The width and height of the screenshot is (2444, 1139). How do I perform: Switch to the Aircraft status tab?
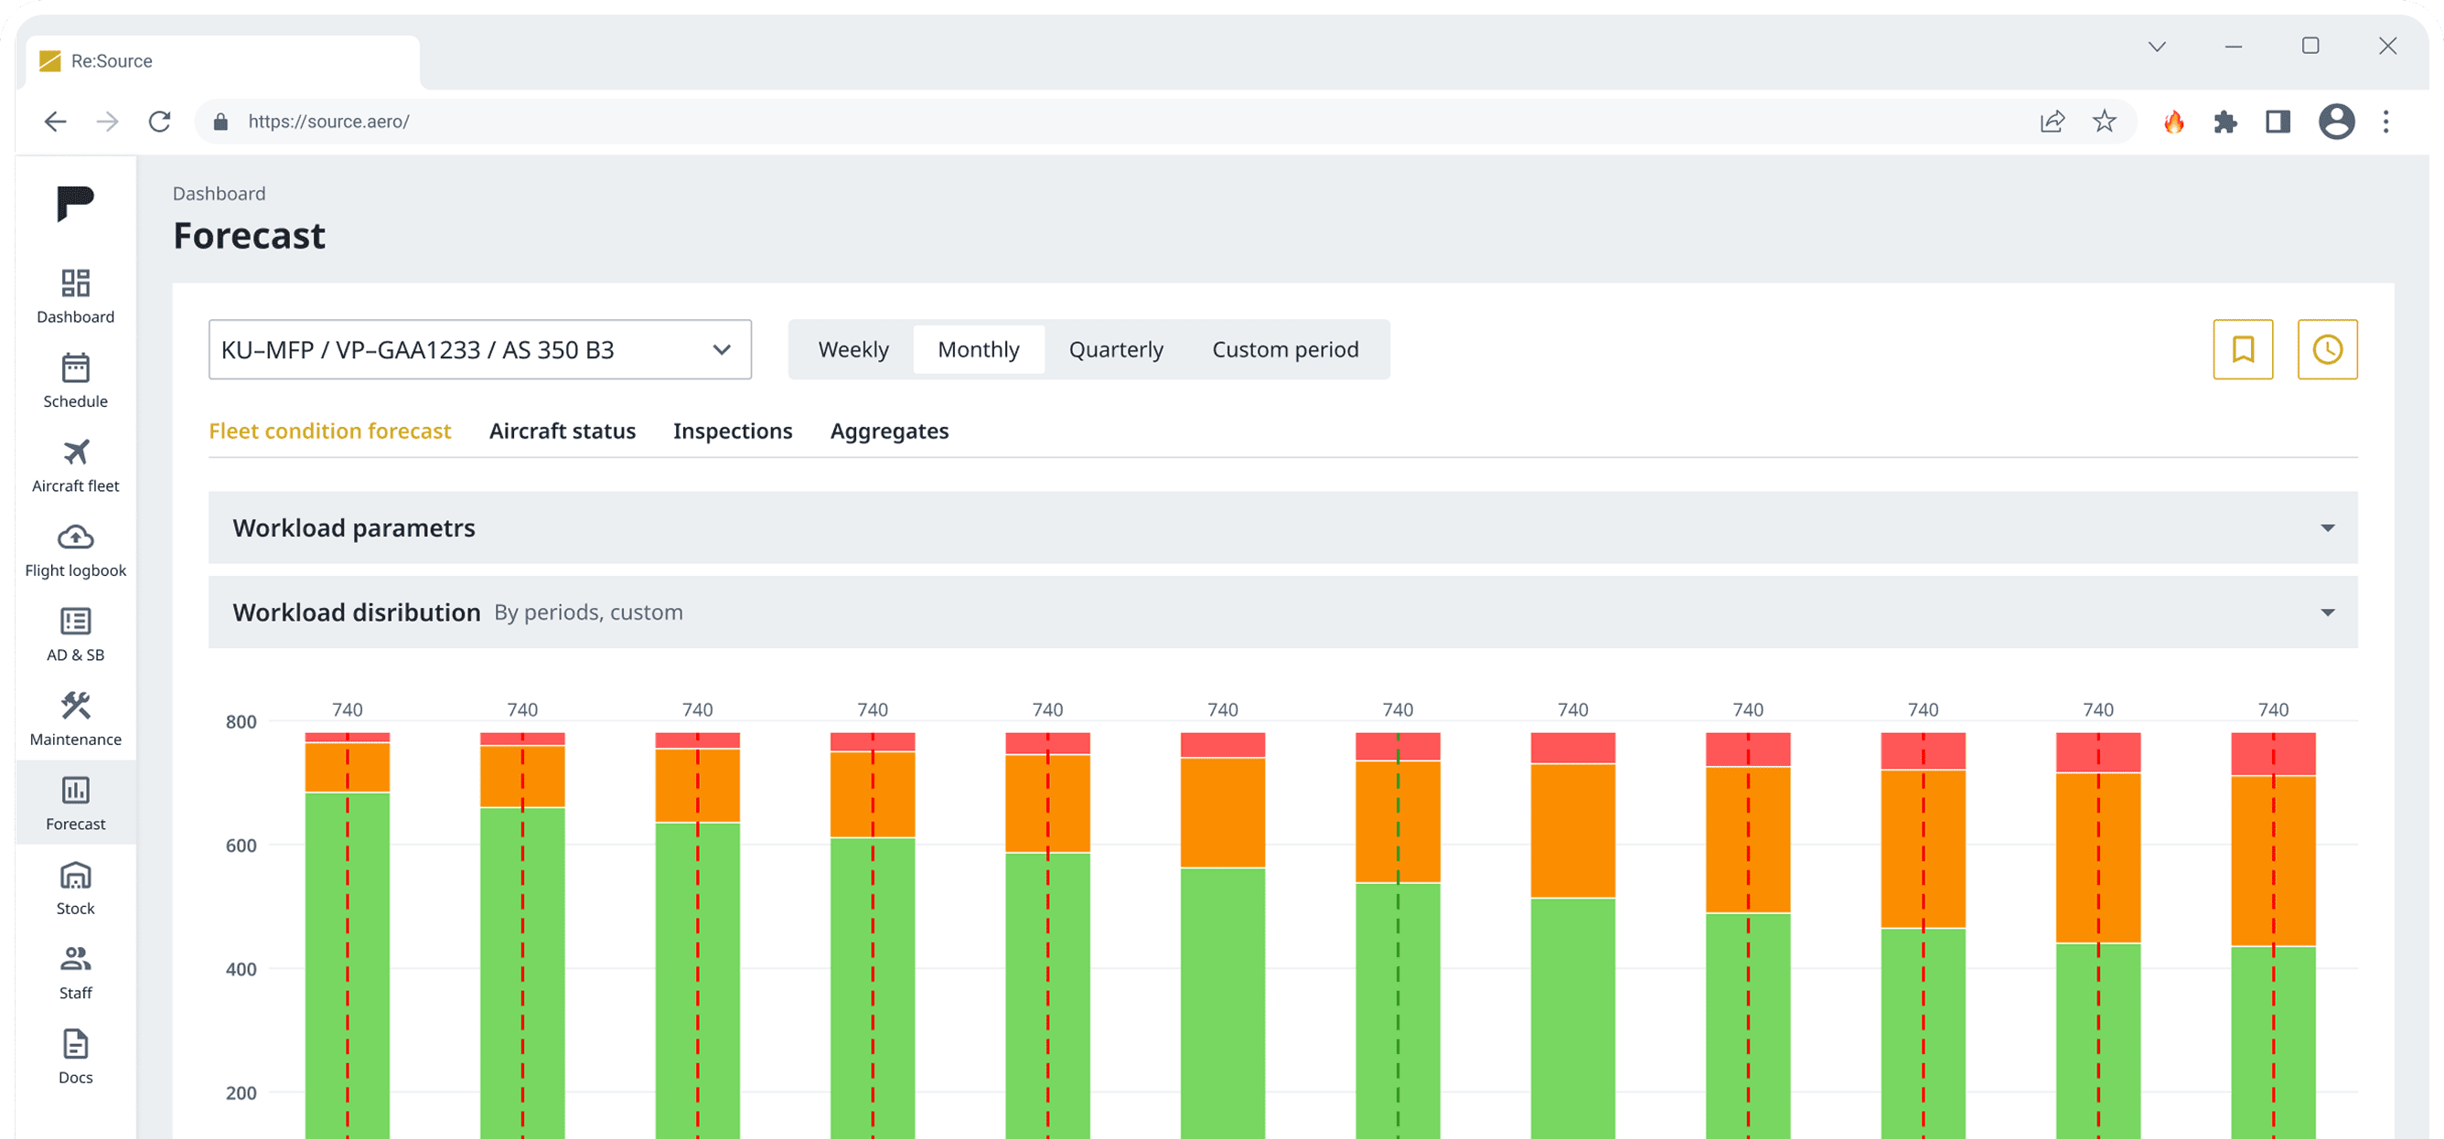pos(563,431)
